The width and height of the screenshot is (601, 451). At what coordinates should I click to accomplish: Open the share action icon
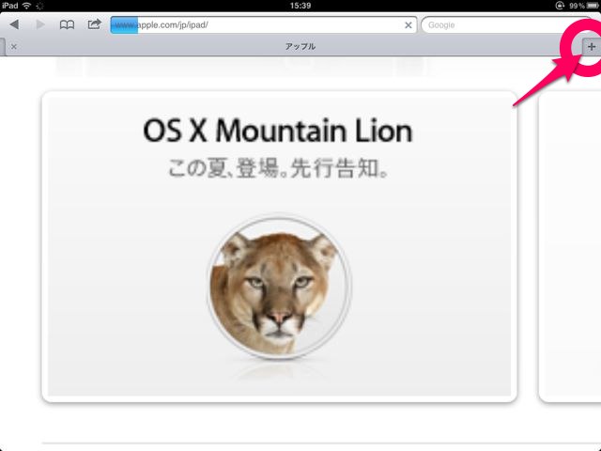94,24
